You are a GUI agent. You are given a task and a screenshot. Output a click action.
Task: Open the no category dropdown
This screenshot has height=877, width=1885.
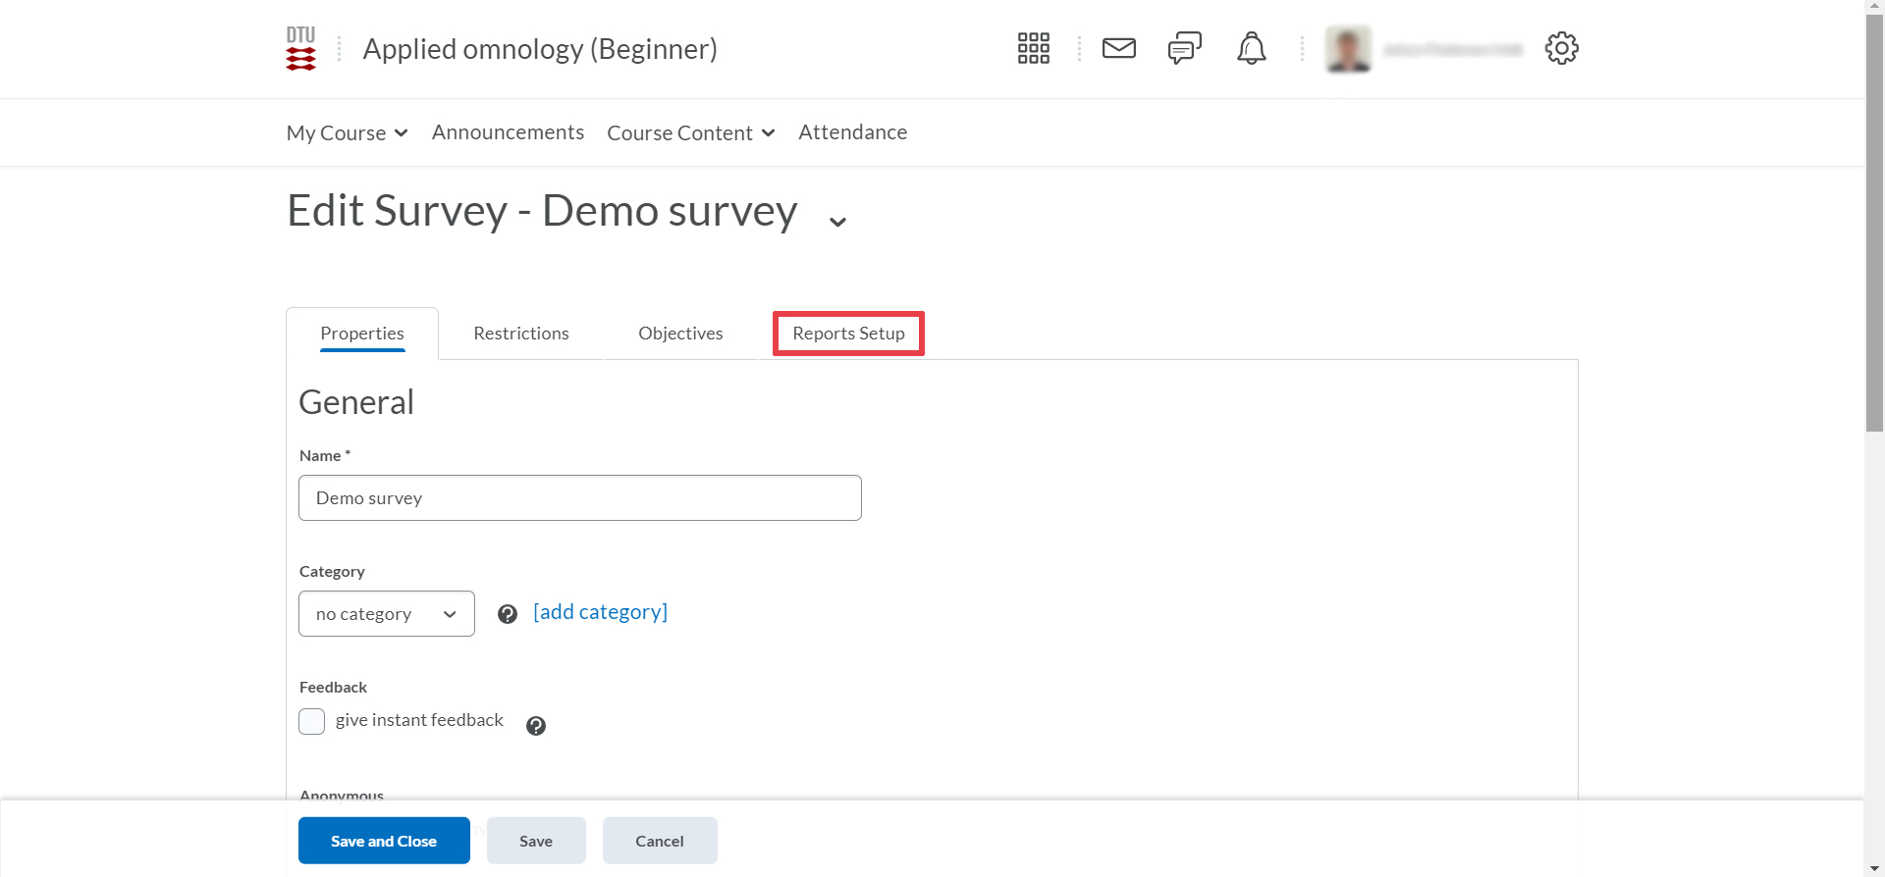pos(386,614)
